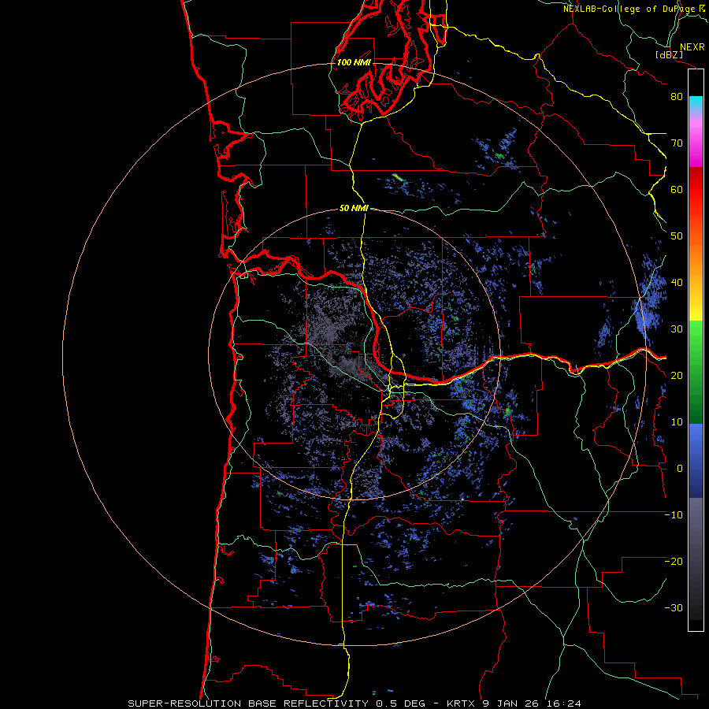This screenshot has height=709, width=709.
Task: Click the 30 dBZ scale value
Action: coord(677,329)
